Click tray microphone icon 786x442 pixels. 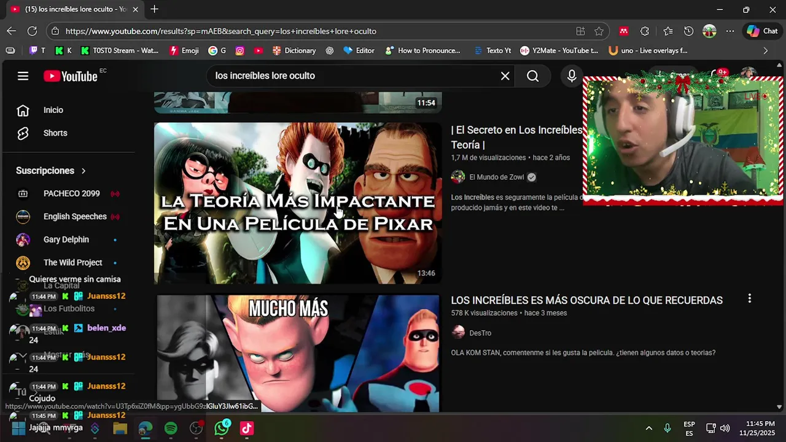click(667, 428)
